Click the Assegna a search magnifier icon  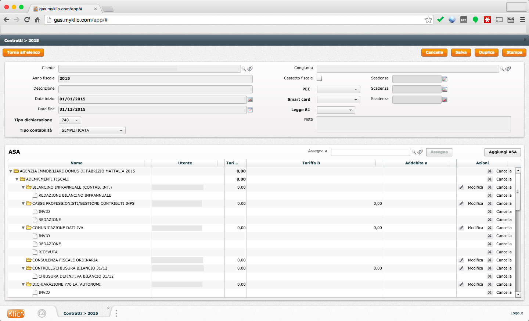click(x=414, y=152)
